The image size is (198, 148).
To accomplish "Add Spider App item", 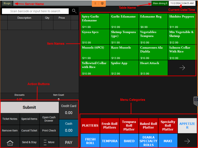I will pos(124,68).
